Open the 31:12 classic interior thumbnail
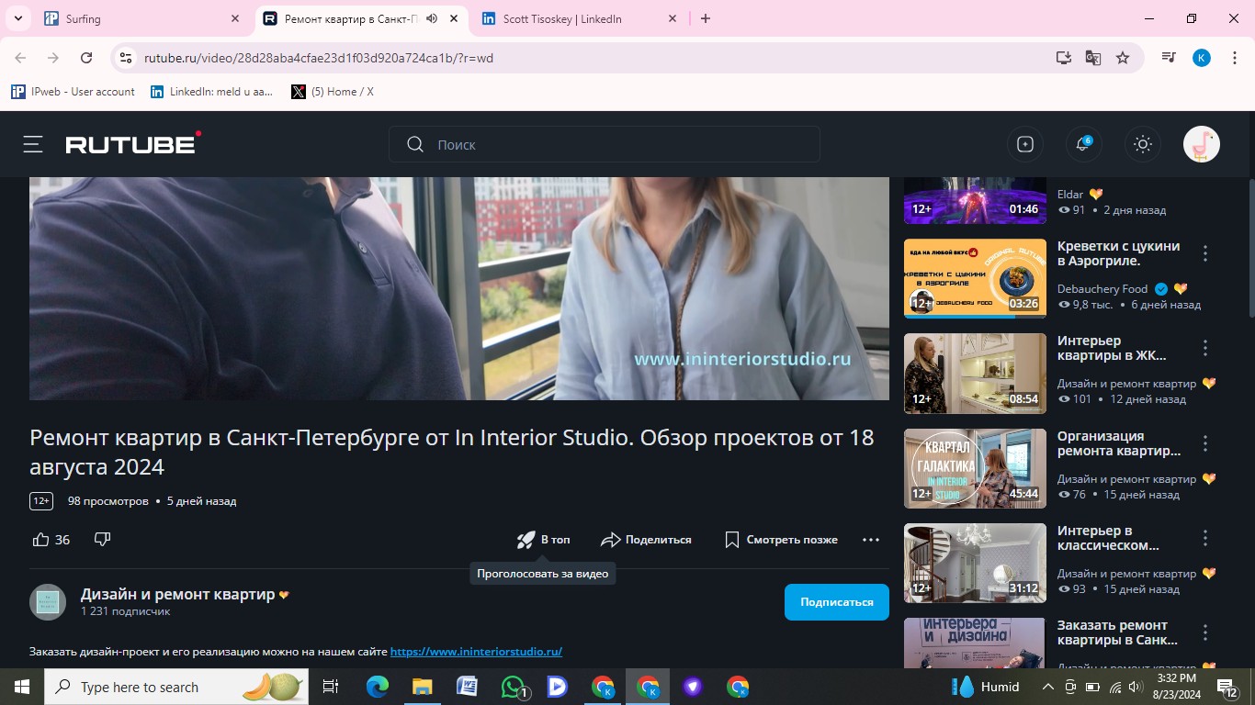Image resolution: width=1255 pixels, height=705 pixels. tap(975, 563)
